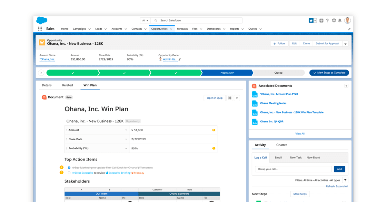Click the More Steps button

pos(300,194)
